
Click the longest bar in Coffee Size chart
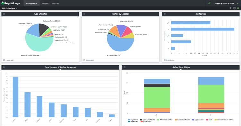[202, 29]
